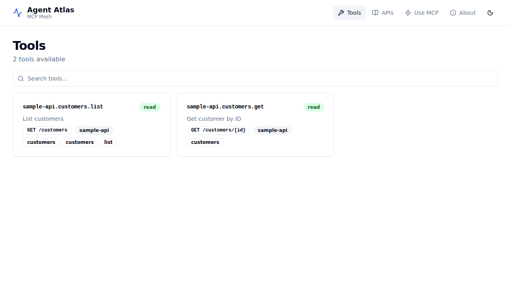The width and height of the screenshot is (511, 287).
Task: Open the About section
Action: 463,13
